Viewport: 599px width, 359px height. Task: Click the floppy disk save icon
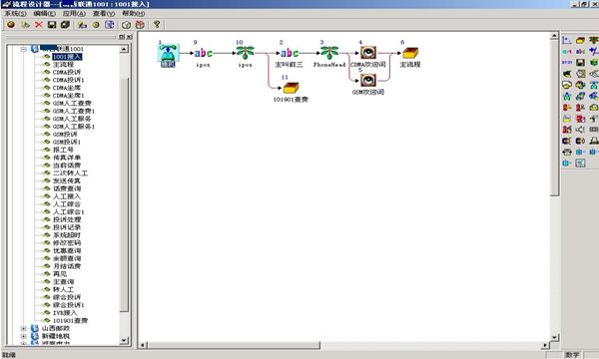pyautogui.click(x=52, y=24)
